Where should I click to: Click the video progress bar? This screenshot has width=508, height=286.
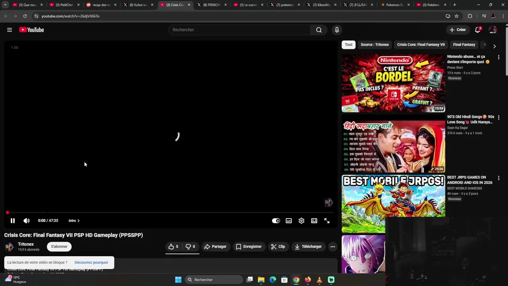pyautogui.click(x=171, y=213)
